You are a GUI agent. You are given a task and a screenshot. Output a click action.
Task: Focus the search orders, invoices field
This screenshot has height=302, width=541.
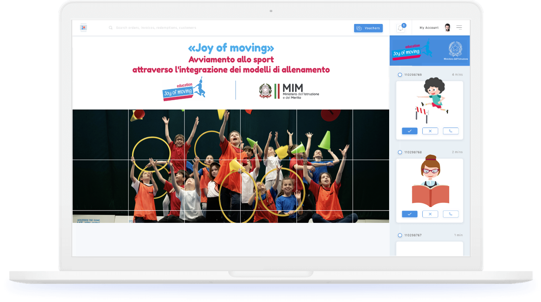156,28
